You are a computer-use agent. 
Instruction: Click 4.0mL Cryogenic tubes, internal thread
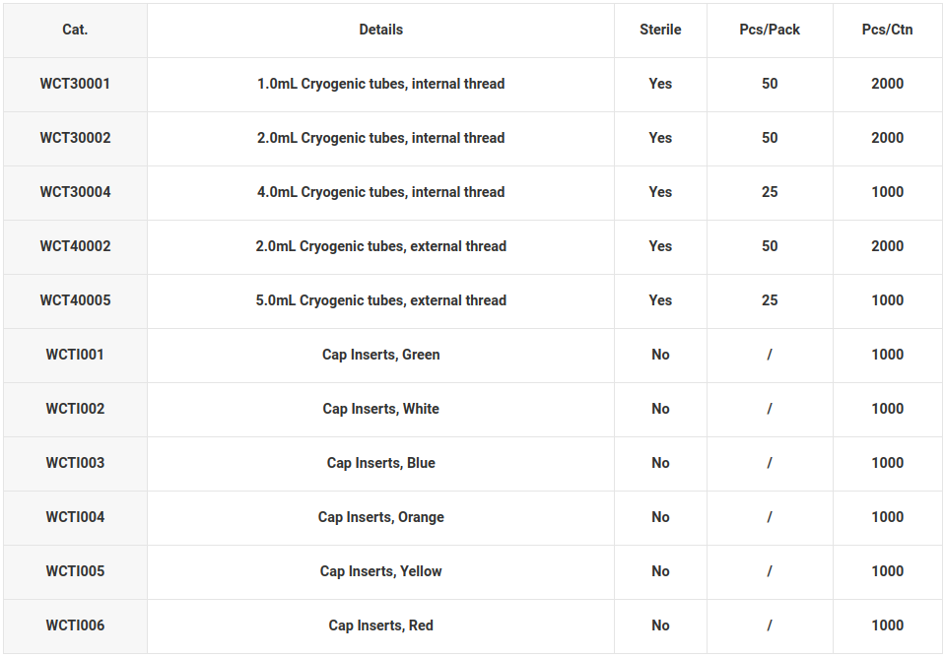coord(381,192)
